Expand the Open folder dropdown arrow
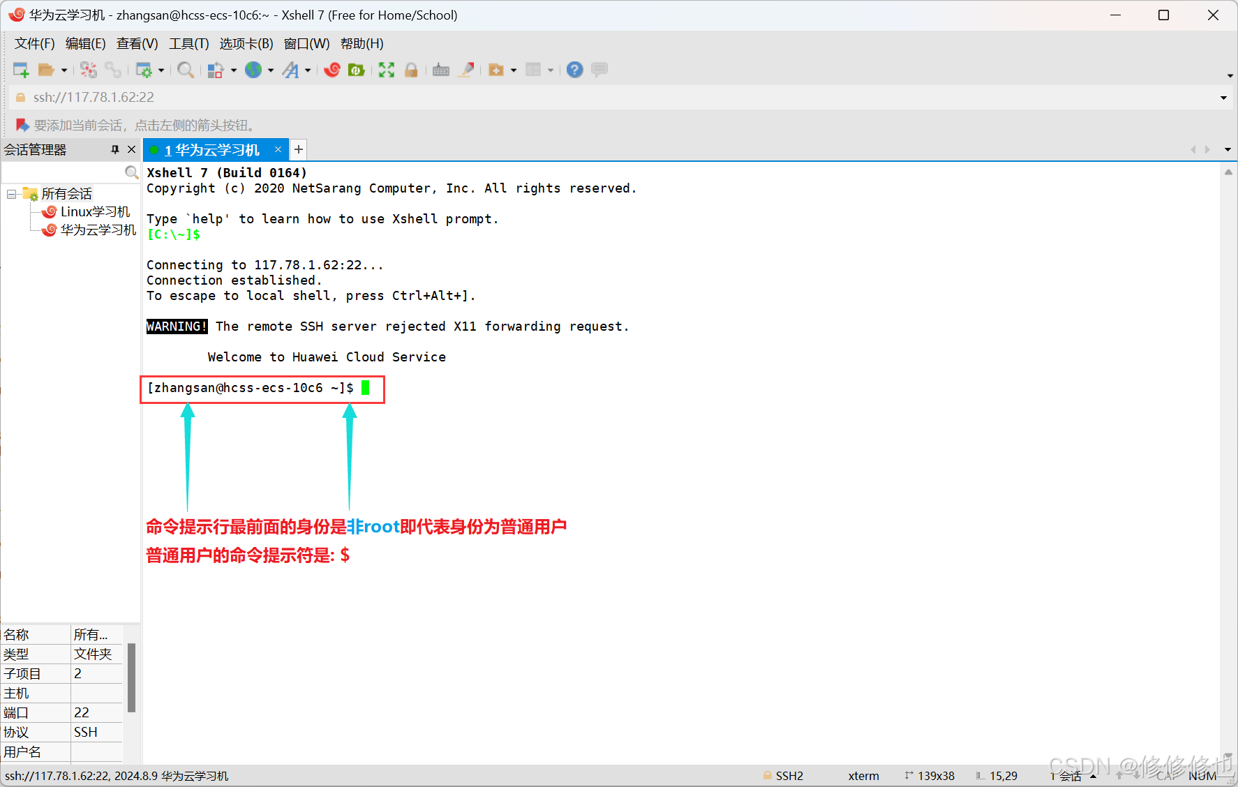Image resolution: width=1238 pixels, height=787 pixels. [x=64, y=70]
